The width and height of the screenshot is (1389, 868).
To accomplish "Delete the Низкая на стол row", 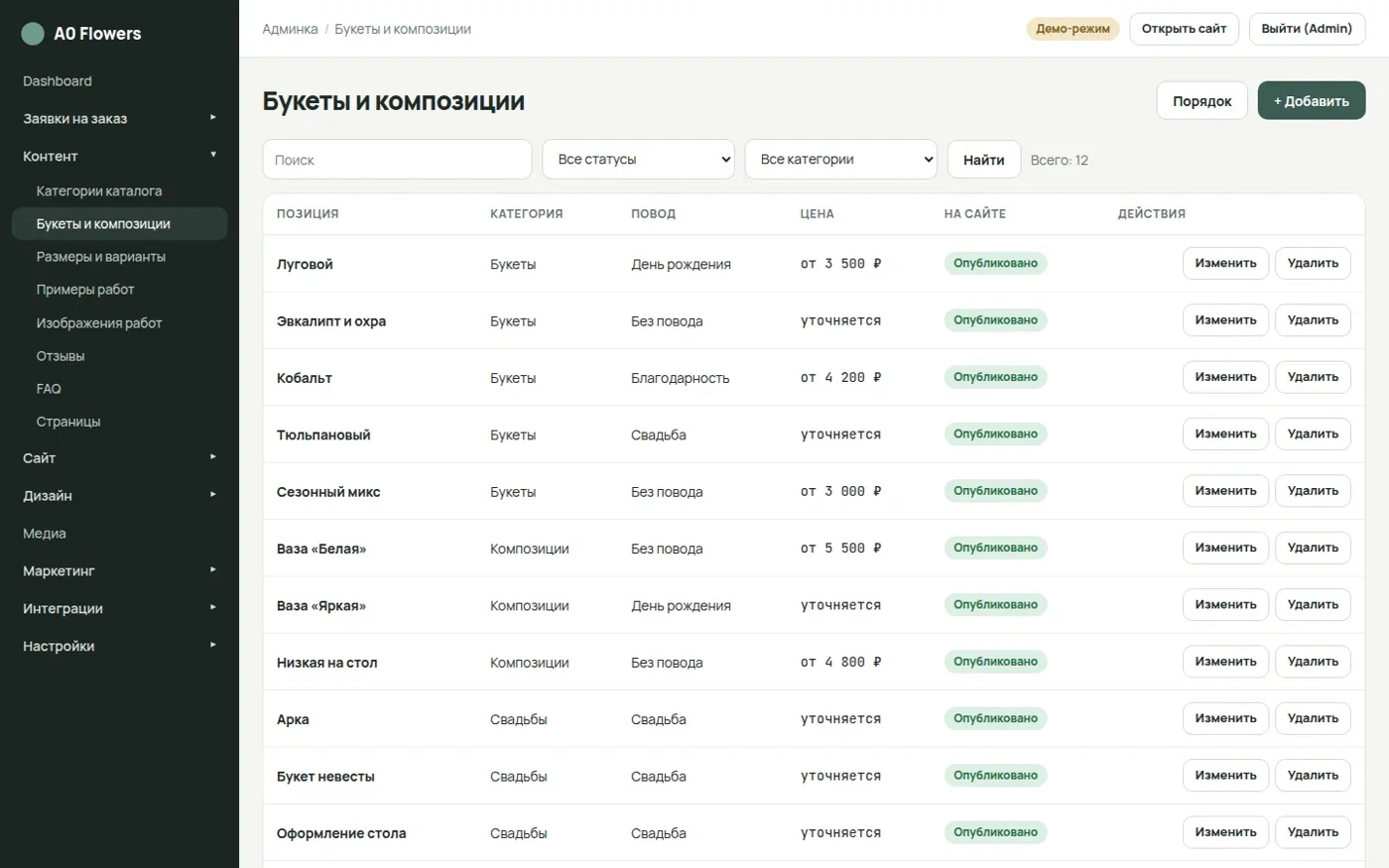I will click(1313, 662).
